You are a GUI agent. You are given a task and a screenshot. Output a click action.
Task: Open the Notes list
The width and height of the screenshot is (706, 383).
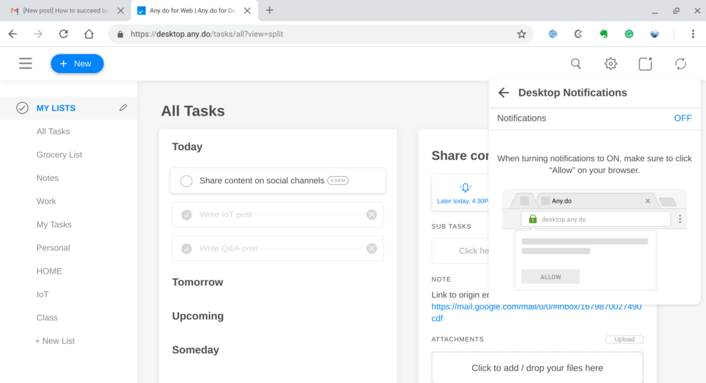tap(48, 178)
